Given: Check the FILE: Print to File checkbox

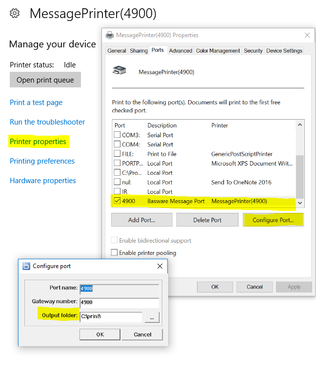Looking at the screenshot, I should coord(117,153).
